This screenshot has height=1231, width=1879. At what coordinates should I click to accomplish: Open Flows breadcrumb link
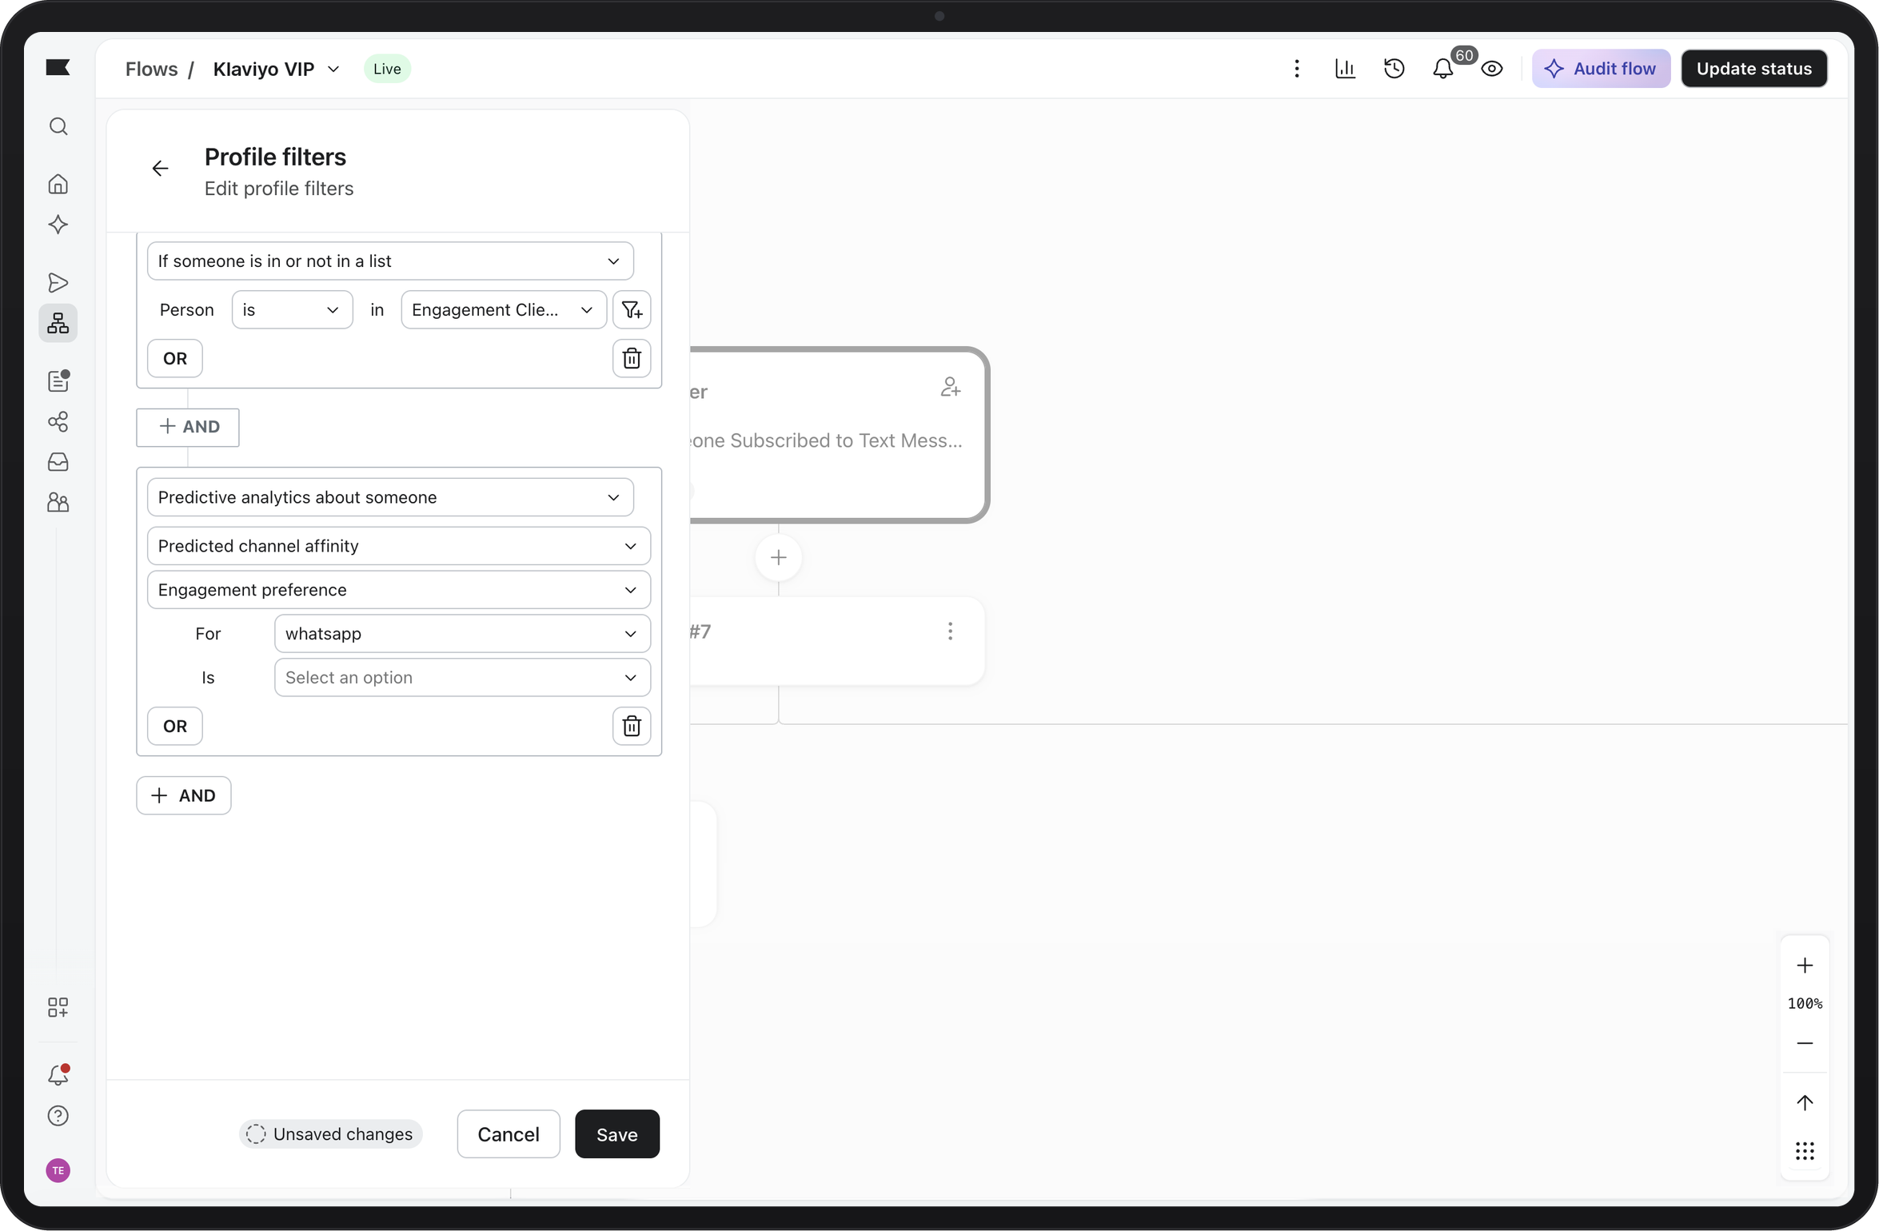pyautogui.click(x=152, y=70)
